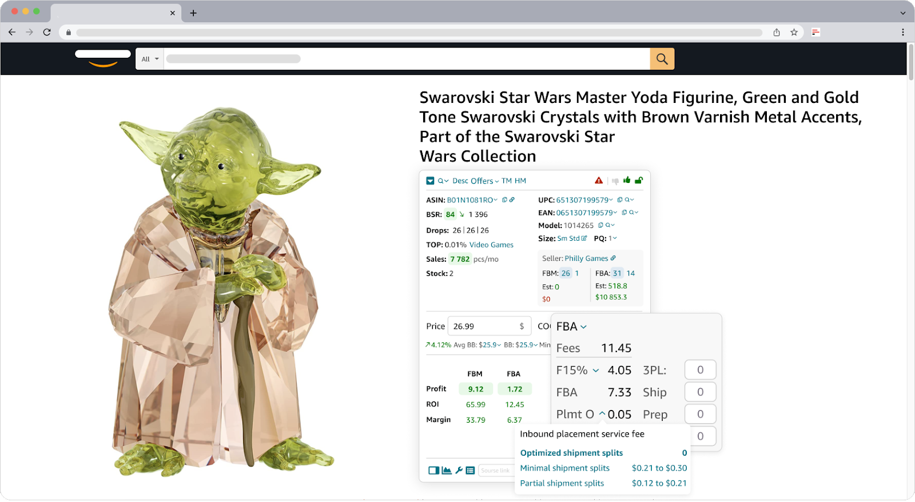Open the magnifier search dropdown in panel header

point(443,181)
